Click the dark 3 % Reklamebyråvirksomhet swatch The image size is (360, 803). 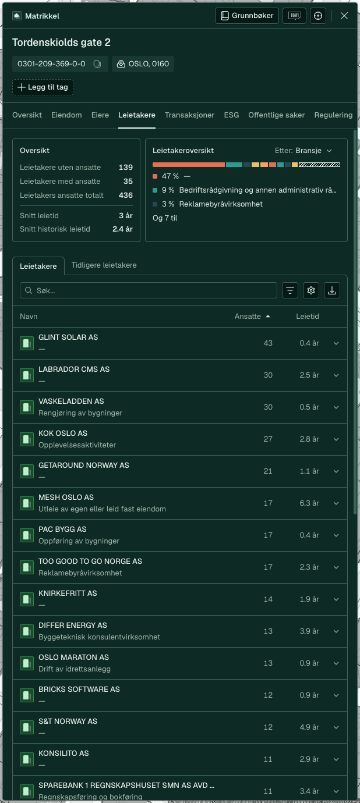coord(155,204)
